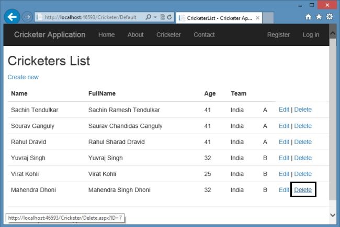This screenshot has width=340, height=227.
Task: Click the Cricketer Application brand link
Action: click(50, 34)
